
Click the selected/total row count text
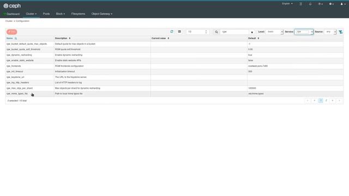coord(17,101)
